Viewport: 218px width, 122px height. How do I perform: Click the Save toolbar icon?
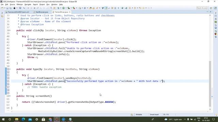(7, 8)
